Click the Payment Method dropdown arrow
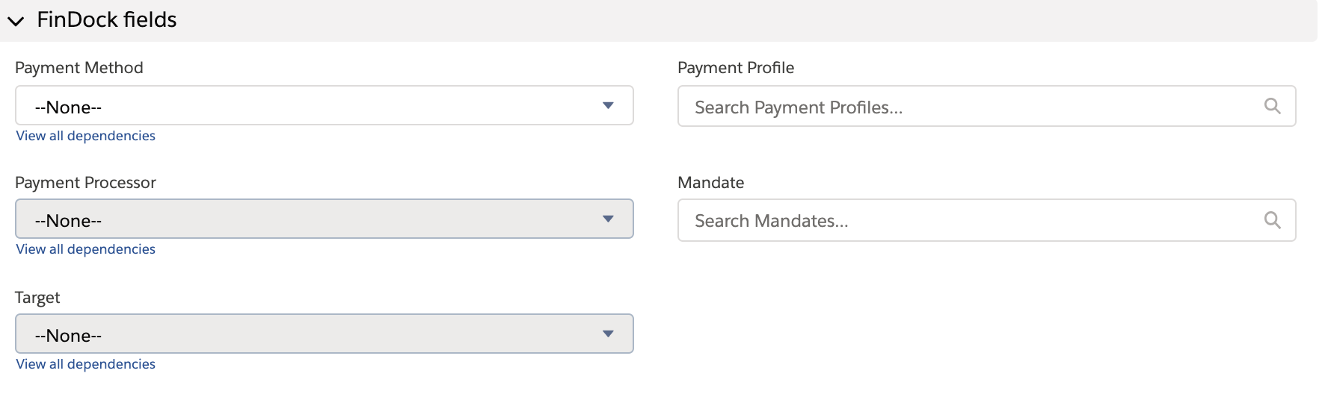1331x394 pixels. pos(608,106)
